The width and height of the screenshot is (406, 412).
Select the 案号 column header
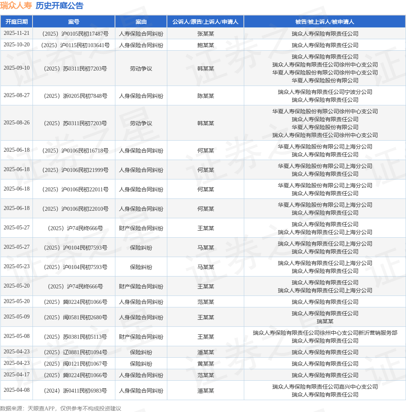coord(74,22)
